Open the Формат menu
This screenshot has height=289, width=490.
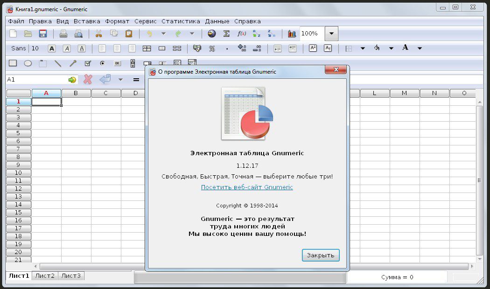117,21
